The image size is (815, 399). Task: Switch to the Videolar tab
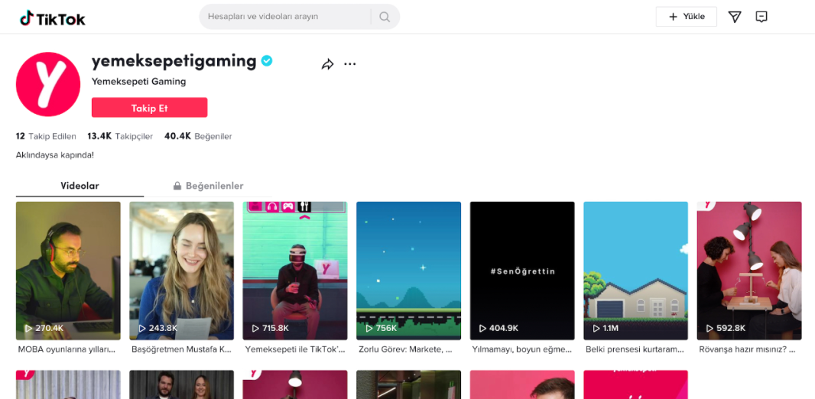point(80,186)
